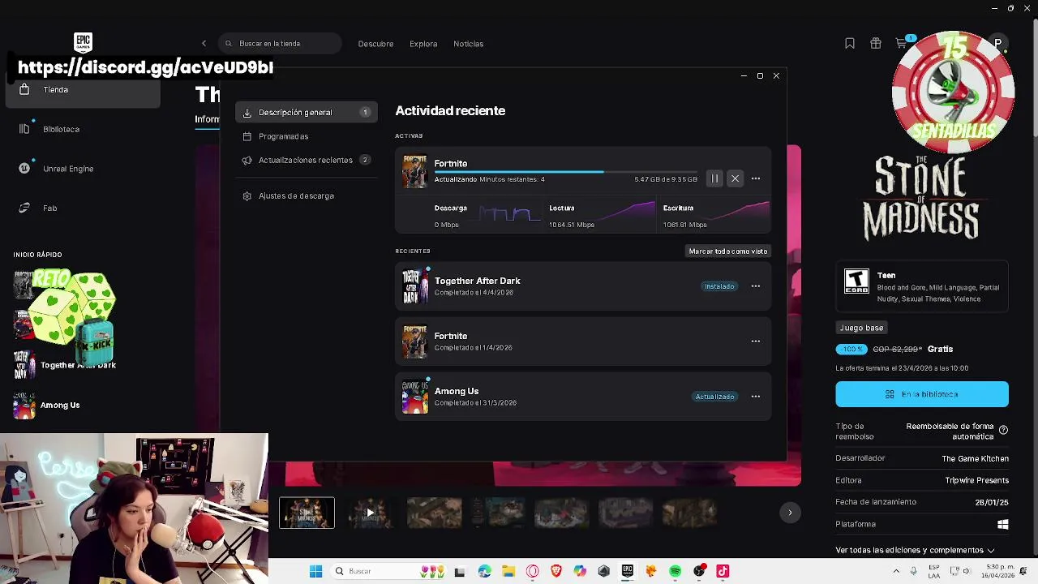This screenshot has height=584, width=1038.
Task: Pause the Fortnite update download
Action: coord(714,178)
